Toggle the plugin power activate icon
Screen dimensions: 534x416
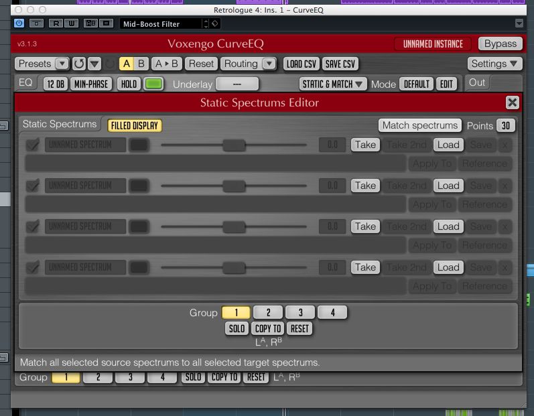[x=19, y=23]
